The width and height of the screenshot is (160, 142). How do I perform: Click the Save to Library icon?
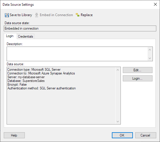pos(7,15)
